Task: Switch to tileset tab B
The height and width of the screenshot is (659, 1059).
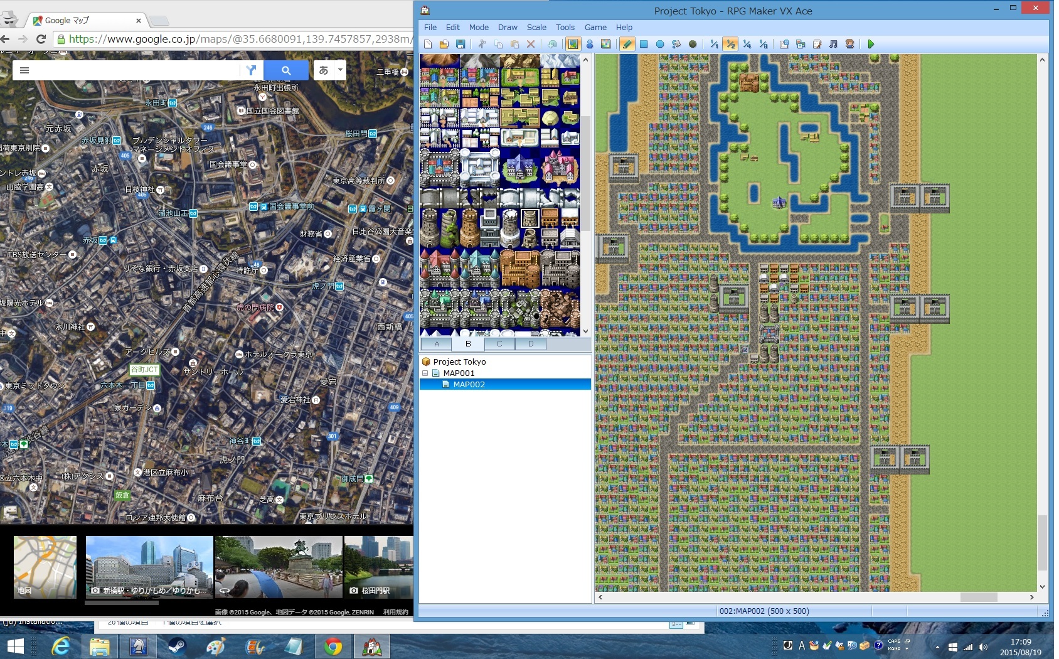Action: point(468,344)
